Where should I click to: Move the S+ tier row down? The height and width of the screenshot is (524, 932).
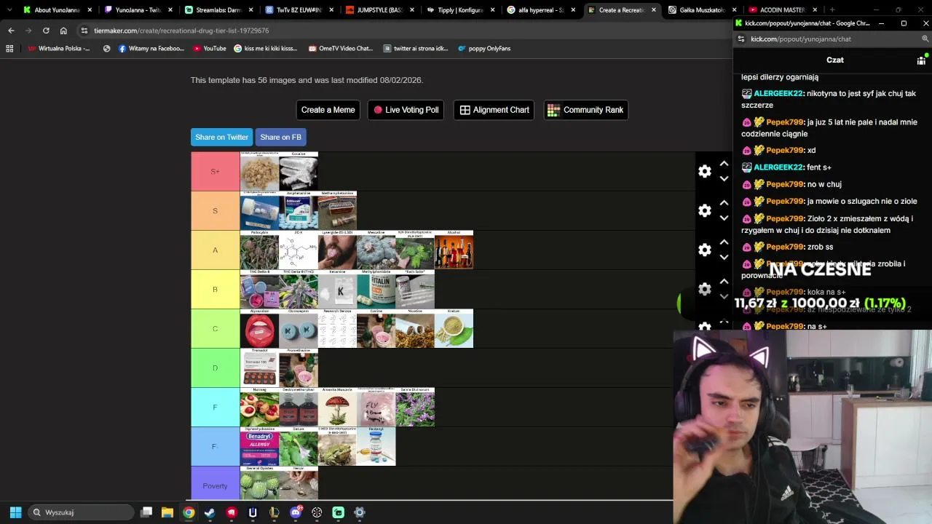tap(724, 178)
